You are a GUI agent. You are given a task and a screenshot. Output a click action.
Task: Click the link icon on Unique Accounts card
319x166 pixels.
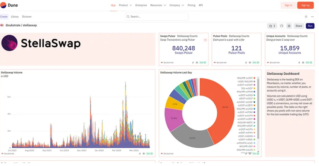pos(299,63)
